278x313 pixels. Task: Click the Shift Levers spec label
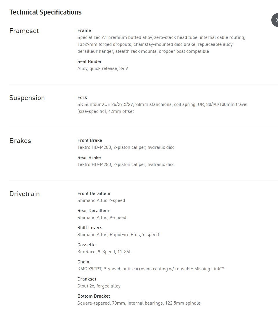click(x=90, y=228)
